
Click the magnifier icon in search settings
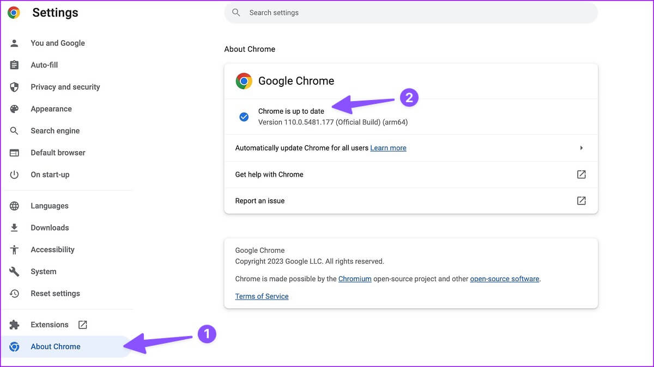point(236,13)
